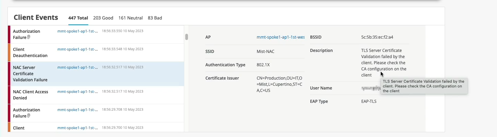Open AP link in the Authorization Failure 18:56:33.550 row
This screenshot has width=497, height=137.
[78, 31]
